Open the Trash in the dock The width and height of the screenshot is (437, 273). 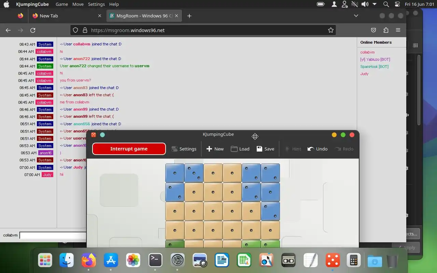coord(393,261)
